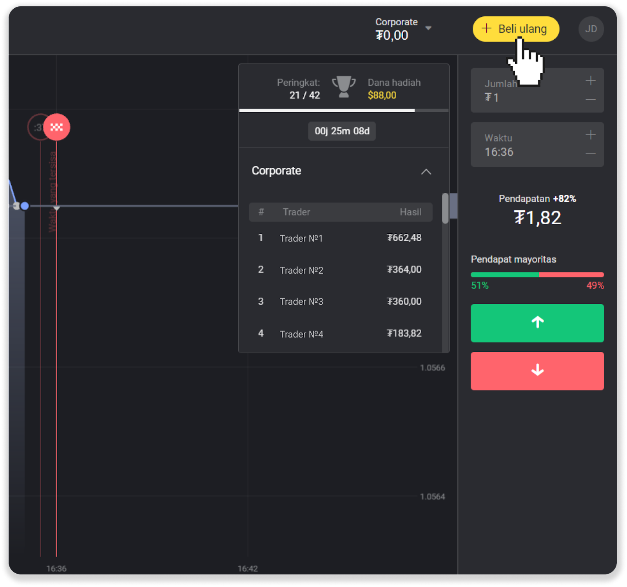Image resolution: width=627 pixels, height=587 pixels.
Task: Click the Pendapat mayoritas sentiment bar
Action: click(x=537, y=275)
